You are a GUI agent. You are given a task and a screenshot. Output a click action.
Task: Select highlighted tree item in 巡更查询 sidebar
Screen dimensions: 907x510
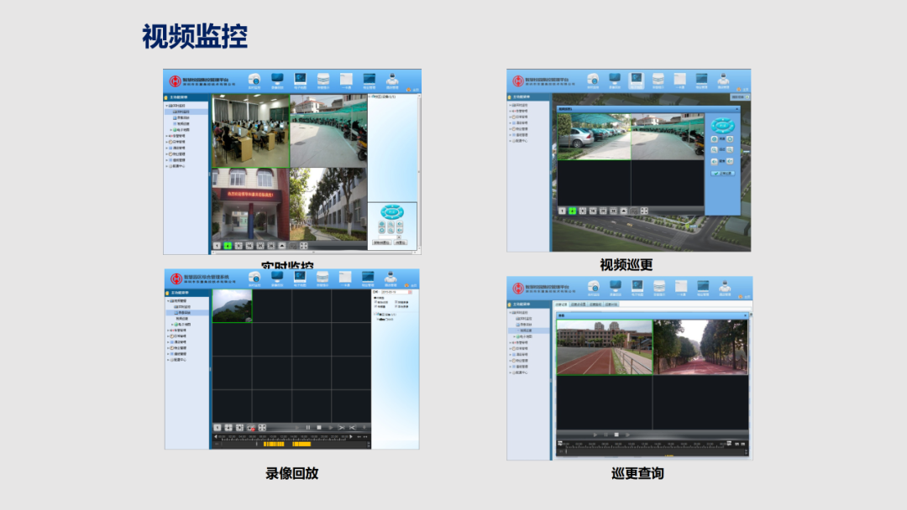(529, 330)
